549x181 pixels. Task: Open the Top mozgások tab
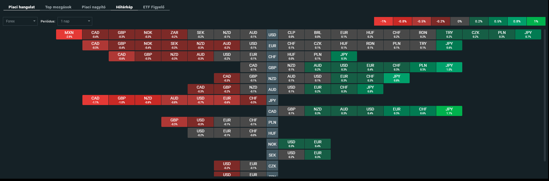tap(58, 7)
